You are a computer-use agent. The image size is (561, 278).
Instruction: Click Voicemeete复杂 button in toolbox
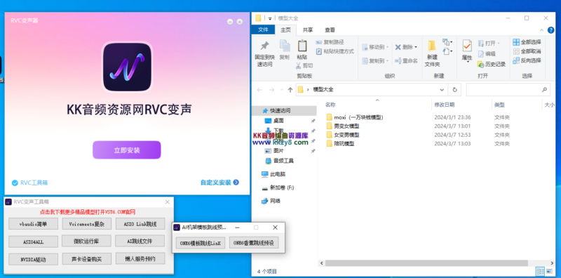[x=86, y=224]
